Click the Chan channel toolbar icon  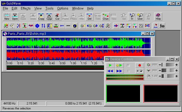(106, 17)
